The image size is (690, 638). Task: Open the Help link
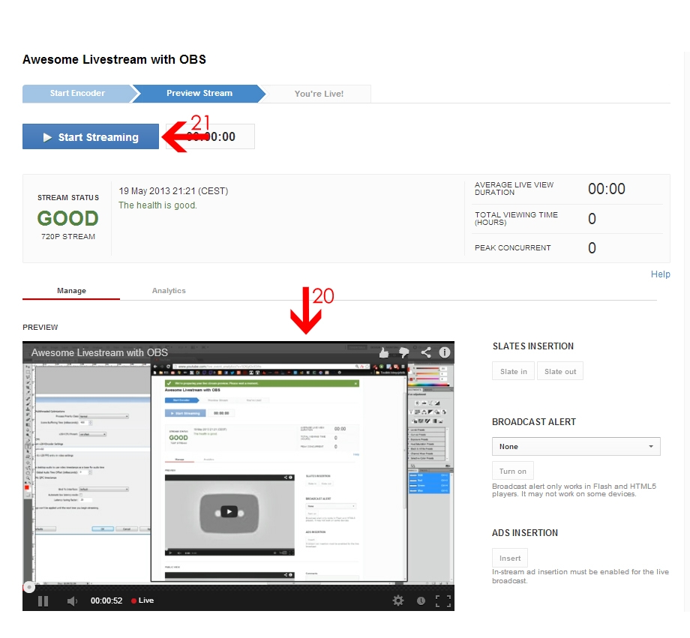(660, 274)
